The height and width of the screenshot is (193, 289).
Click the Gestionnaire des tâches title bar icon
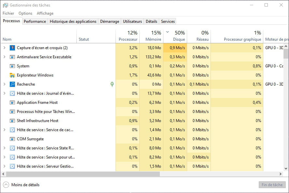point(5,5)
